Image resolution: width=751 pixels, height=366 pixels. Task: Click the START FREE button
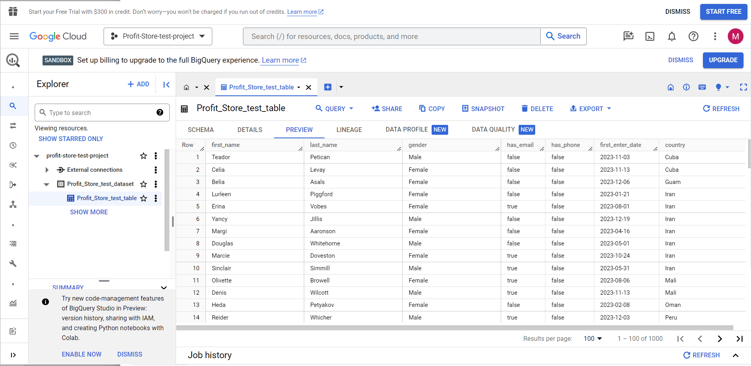(x=723, y=12)
